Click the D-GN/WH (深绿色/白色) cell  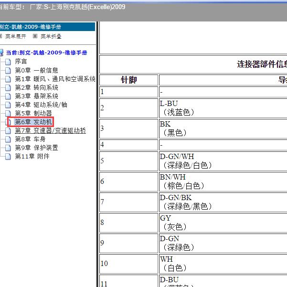click(223, 161)
